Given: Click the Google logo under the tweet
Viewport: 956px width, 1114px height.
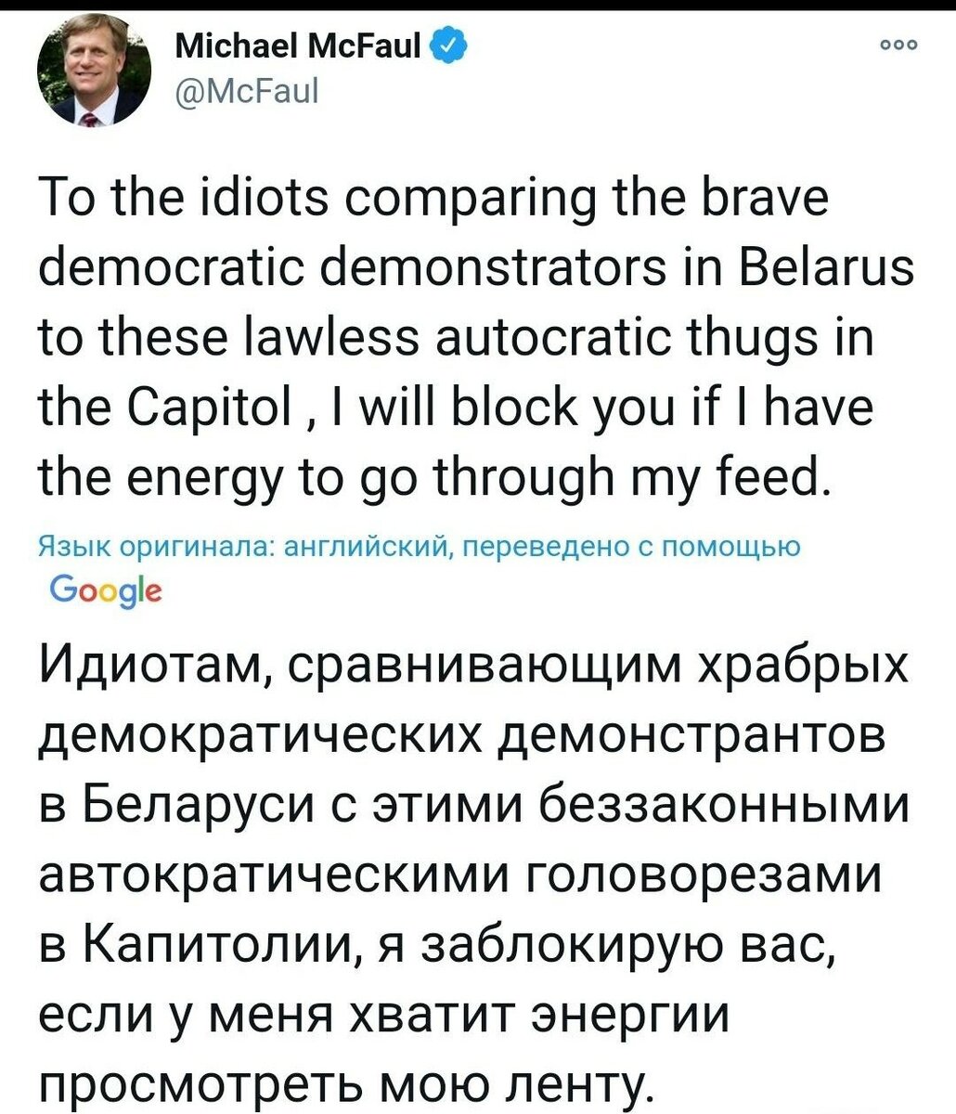Looking at the screenshot, I should point(106,590).
